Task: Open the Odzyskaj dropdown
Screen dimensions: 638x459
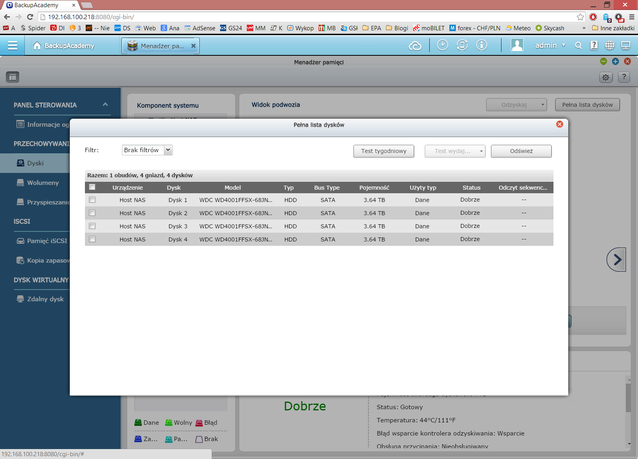Action: 516,105
